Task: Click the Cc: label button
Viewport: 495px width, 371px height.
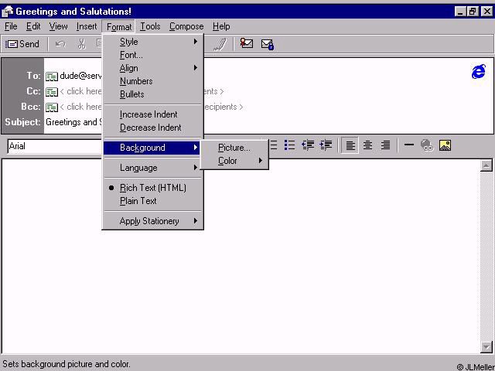Action: tap(33, 91)
